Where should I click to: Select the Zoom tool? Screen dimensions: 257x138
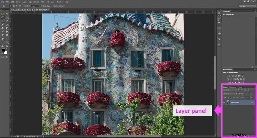click(7, 46)
